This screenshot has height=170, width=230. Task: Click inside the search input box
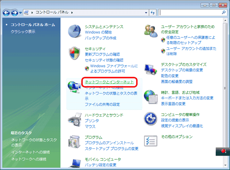point(190,12)
